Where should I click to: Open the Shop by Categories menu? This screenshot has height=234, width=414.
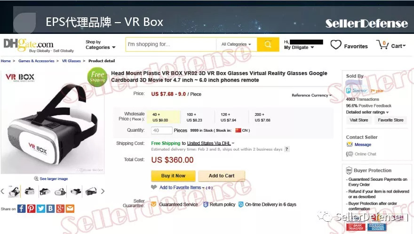100,45
